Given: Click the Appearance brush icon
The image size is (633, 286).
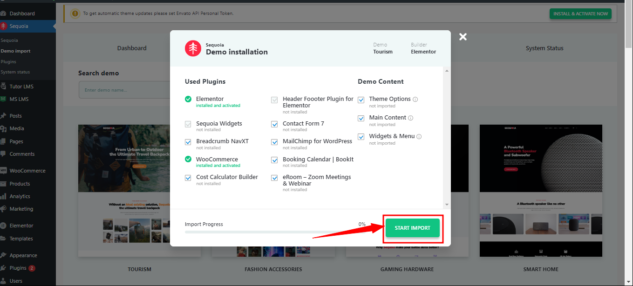Looking at the screenshot, I should (x=4, y=255).
